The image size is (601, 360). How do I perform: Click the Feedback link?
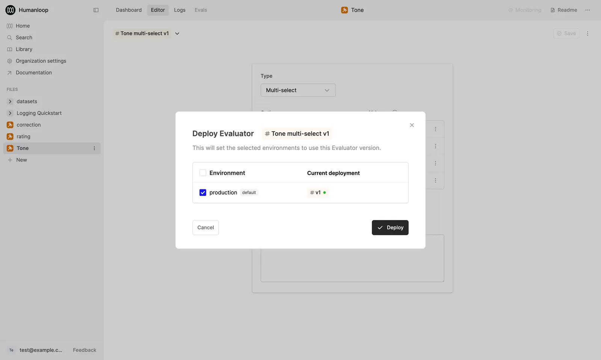click(85, 350)
